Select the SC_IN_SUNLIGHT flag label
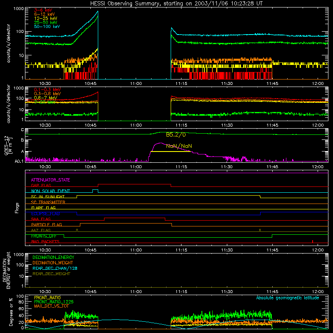Image resolution: width=333 pixels, height=333 pixels. pyautogui.click(x=48, y=196)
